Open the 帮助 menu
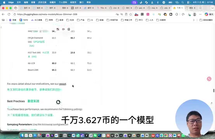 point(89,2)
